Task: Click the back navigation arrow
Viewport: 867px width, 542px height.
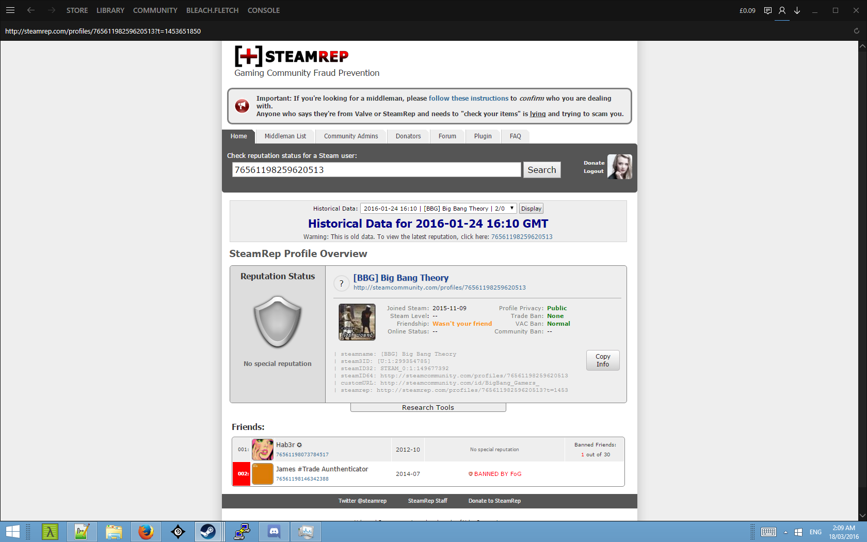Action: (31, 10)
